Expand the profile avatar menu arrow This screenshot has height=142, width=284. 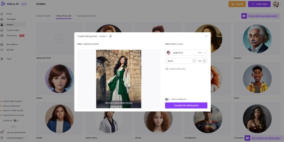(x=281, y=4)
